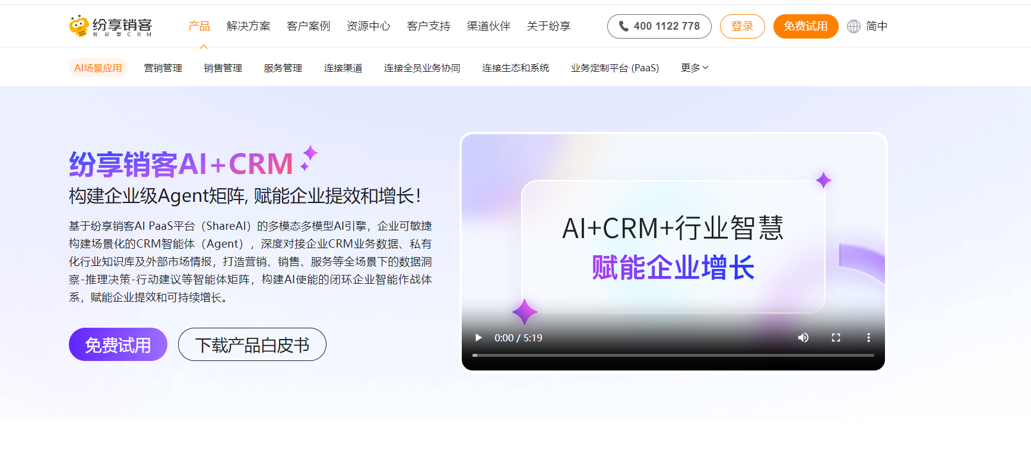Open the 产品 navigation menu
Viewport: 1031px width, 453px height.
[199, 26]
